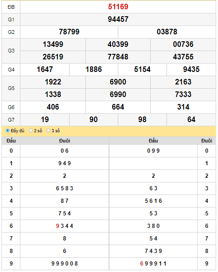Click the G5 row label

(11, 88)
